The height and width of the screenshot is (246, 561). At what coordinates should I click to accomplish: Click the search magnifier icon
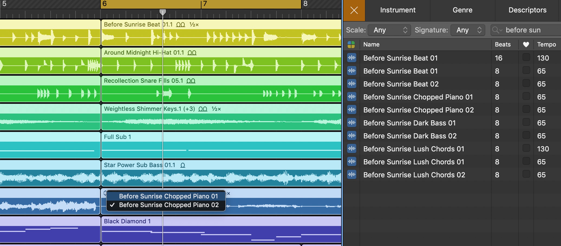pos(496,30)
